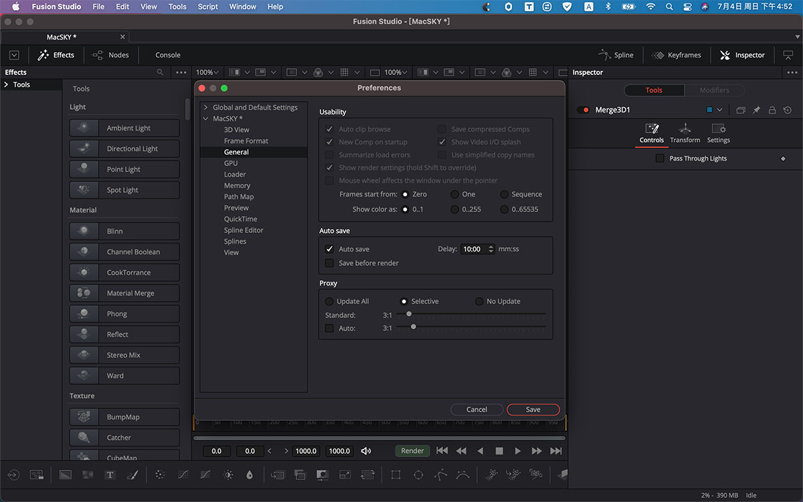This screenshot has width=803, height=502.
Task: Toggle the Auto save checkbox
Action: tap(329, 249)
